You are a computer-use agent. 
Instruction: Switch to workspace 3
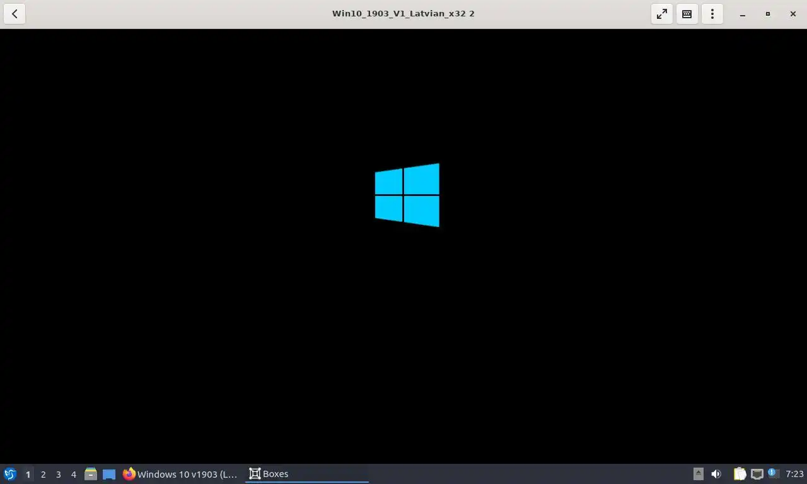coord(58,474)
